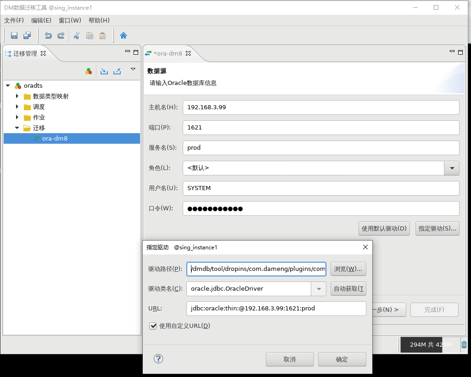
Task: Open the 窗口(W) menu
Action: [x=70, y=20]
